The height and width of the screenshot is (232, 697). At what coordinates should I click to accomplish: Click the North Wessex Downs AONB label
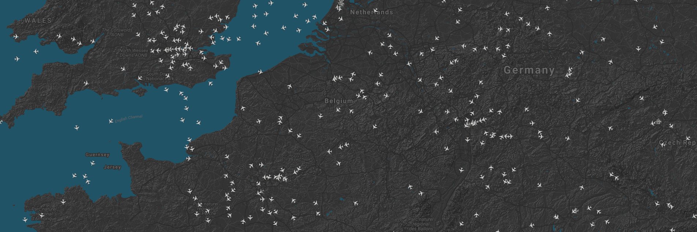coord(133,53)
